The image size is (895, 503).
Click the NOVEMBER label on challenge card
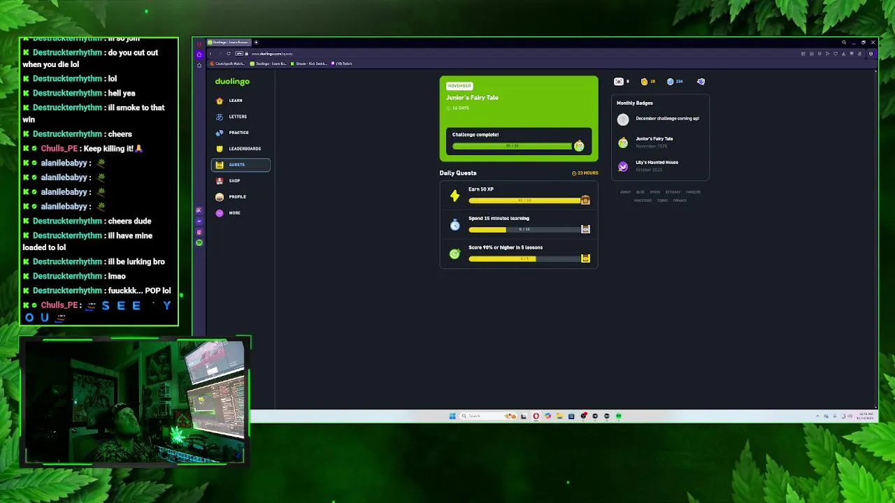point(459,86)
